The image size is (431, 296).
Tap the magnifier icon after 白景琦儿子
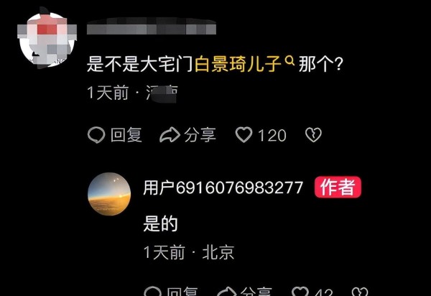[x=289, y=60]
